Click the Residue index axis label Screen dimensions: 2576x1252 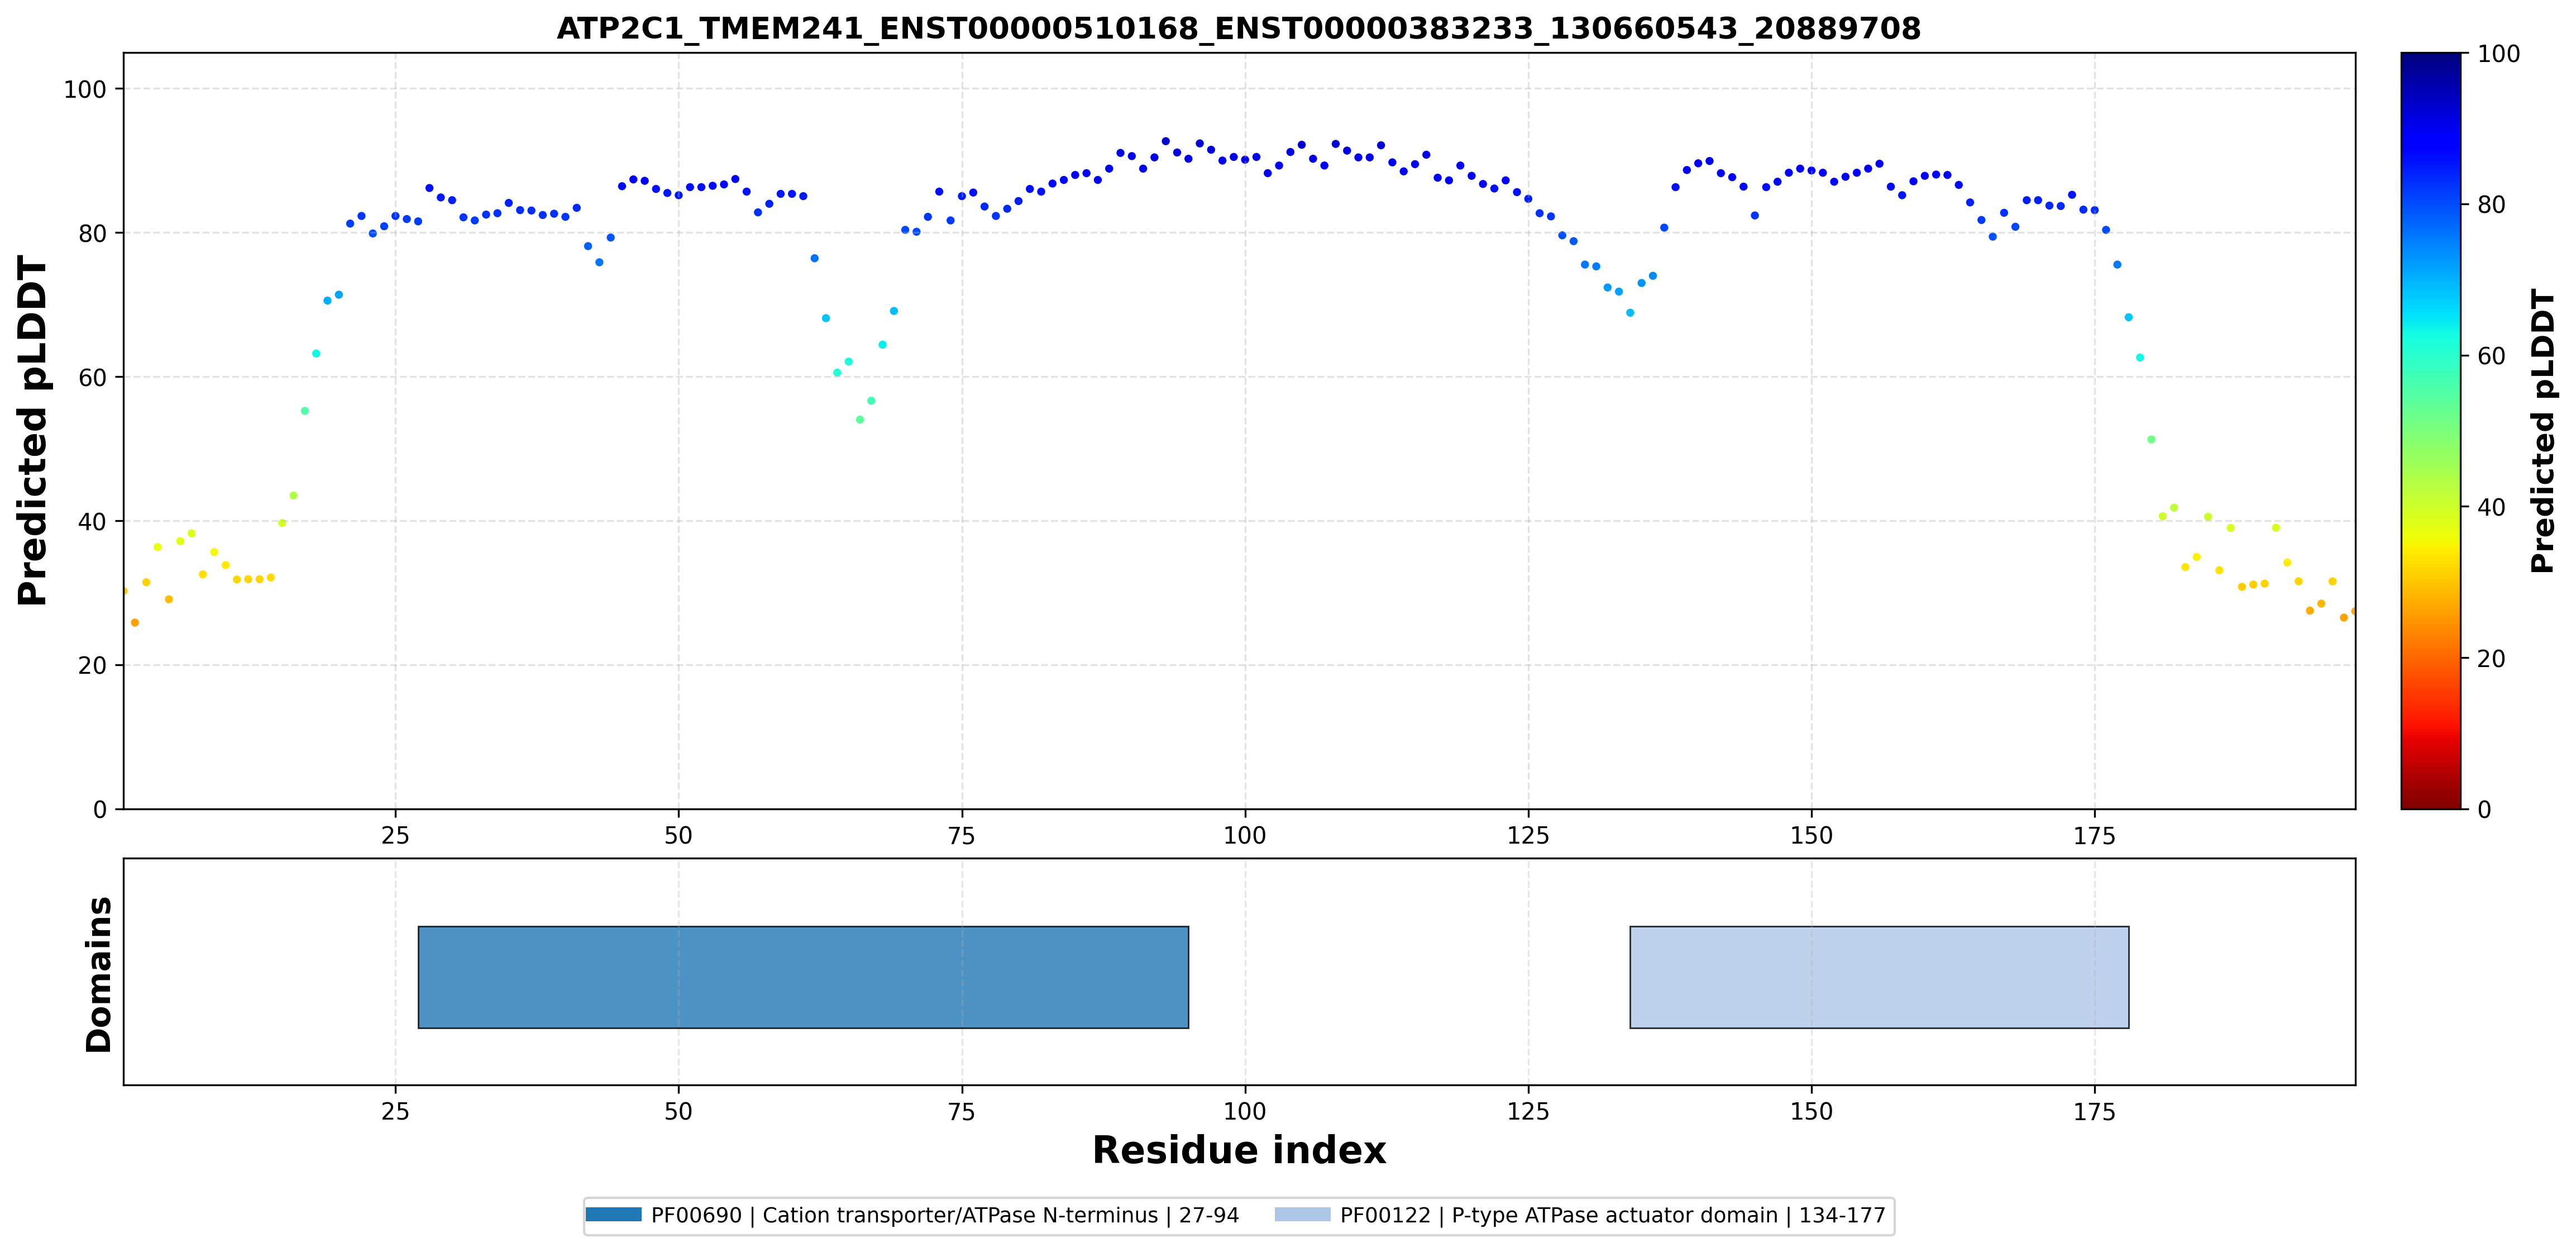1238,1150
